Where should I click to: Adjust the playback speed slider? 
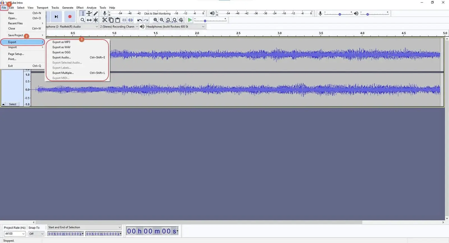[x=210, y=20]
